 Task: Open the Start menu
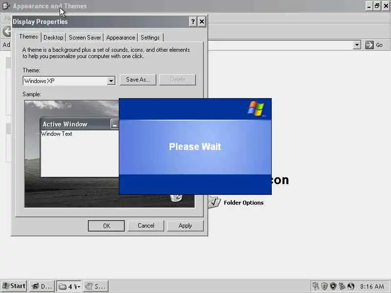[14, 286]
